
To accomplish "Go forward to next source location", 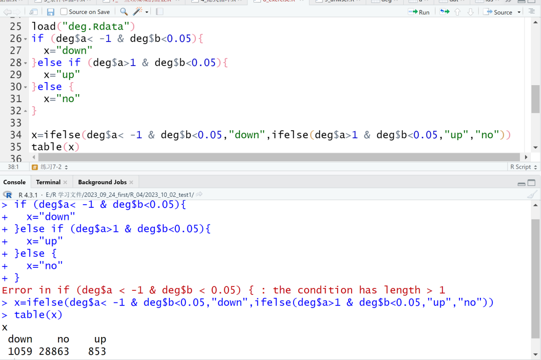I will (x=17, y=12).
